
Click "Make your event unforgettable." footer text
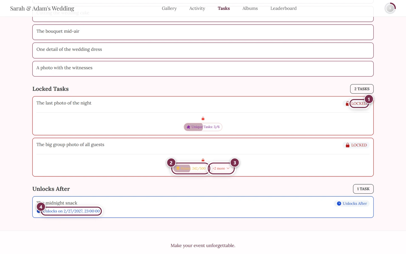click(x=203, y=246)
